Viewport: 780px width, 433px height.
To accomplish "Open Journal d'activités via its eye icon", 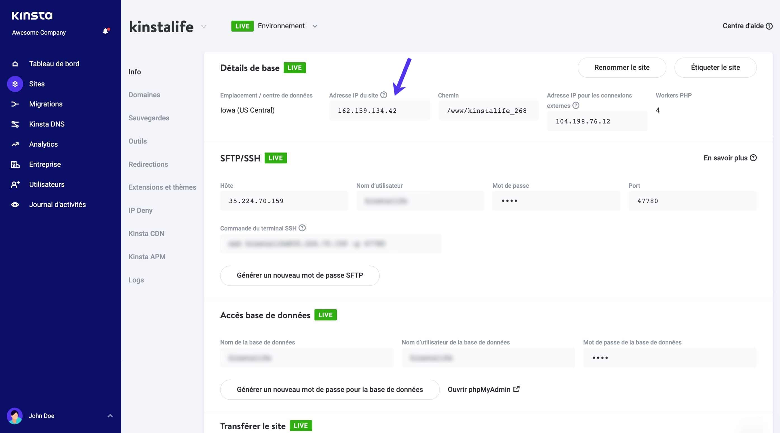I will (x=15, y=204).
